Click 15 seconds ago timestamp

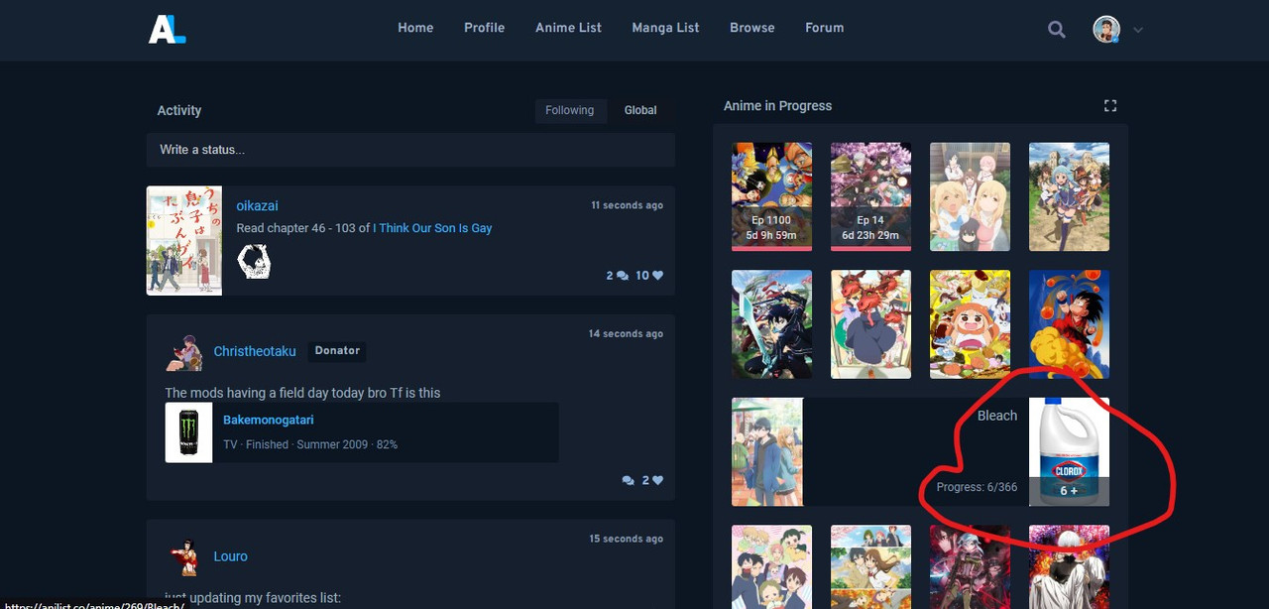(x=626, y=539)
